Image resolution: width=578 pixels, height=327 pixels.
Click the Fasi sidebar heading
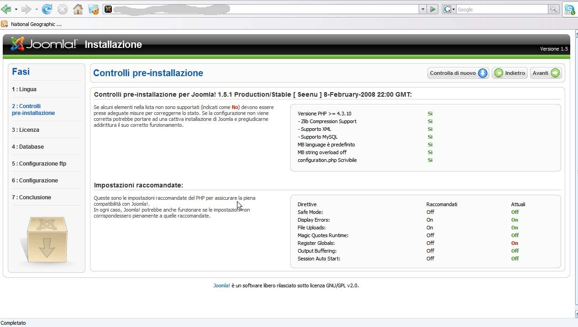pos(21,72)
